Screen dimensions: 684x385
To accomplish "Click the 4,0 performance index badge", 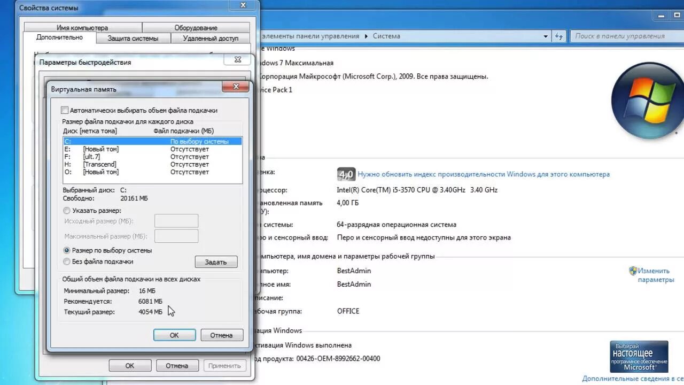I will (346, 174).
